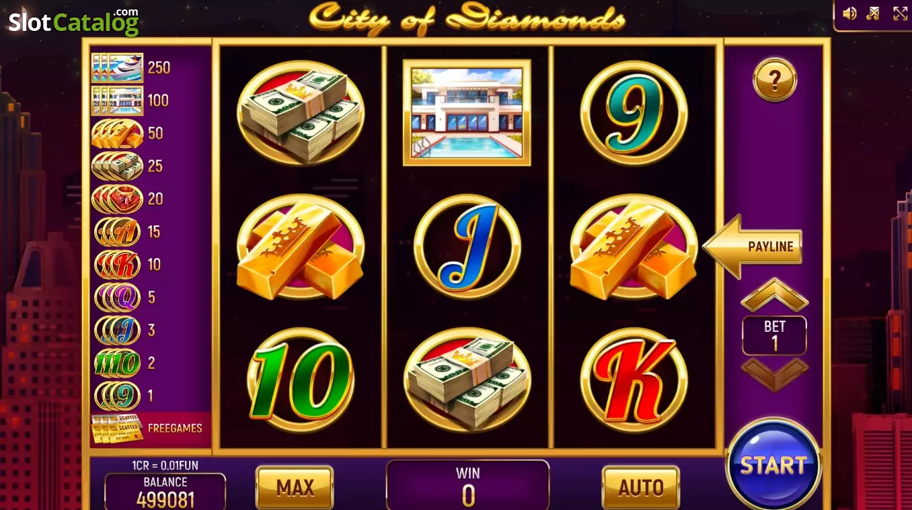This screenshot has height=510, width=912.
Task: Increase bet with the up chevron
Action: 774,294
